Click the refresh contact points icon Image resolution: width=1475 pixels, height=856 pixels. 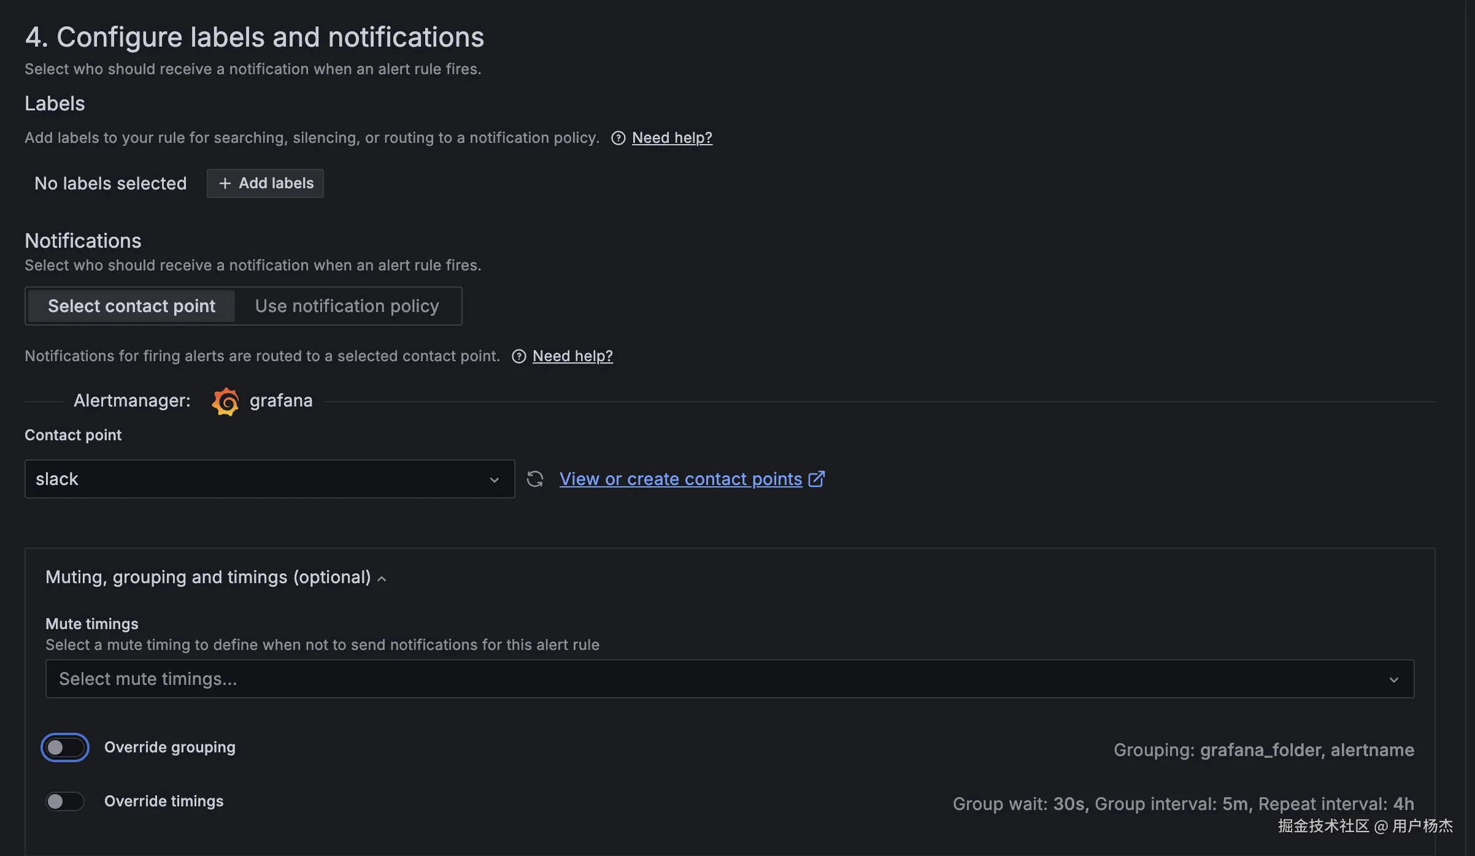pos(535,479)
